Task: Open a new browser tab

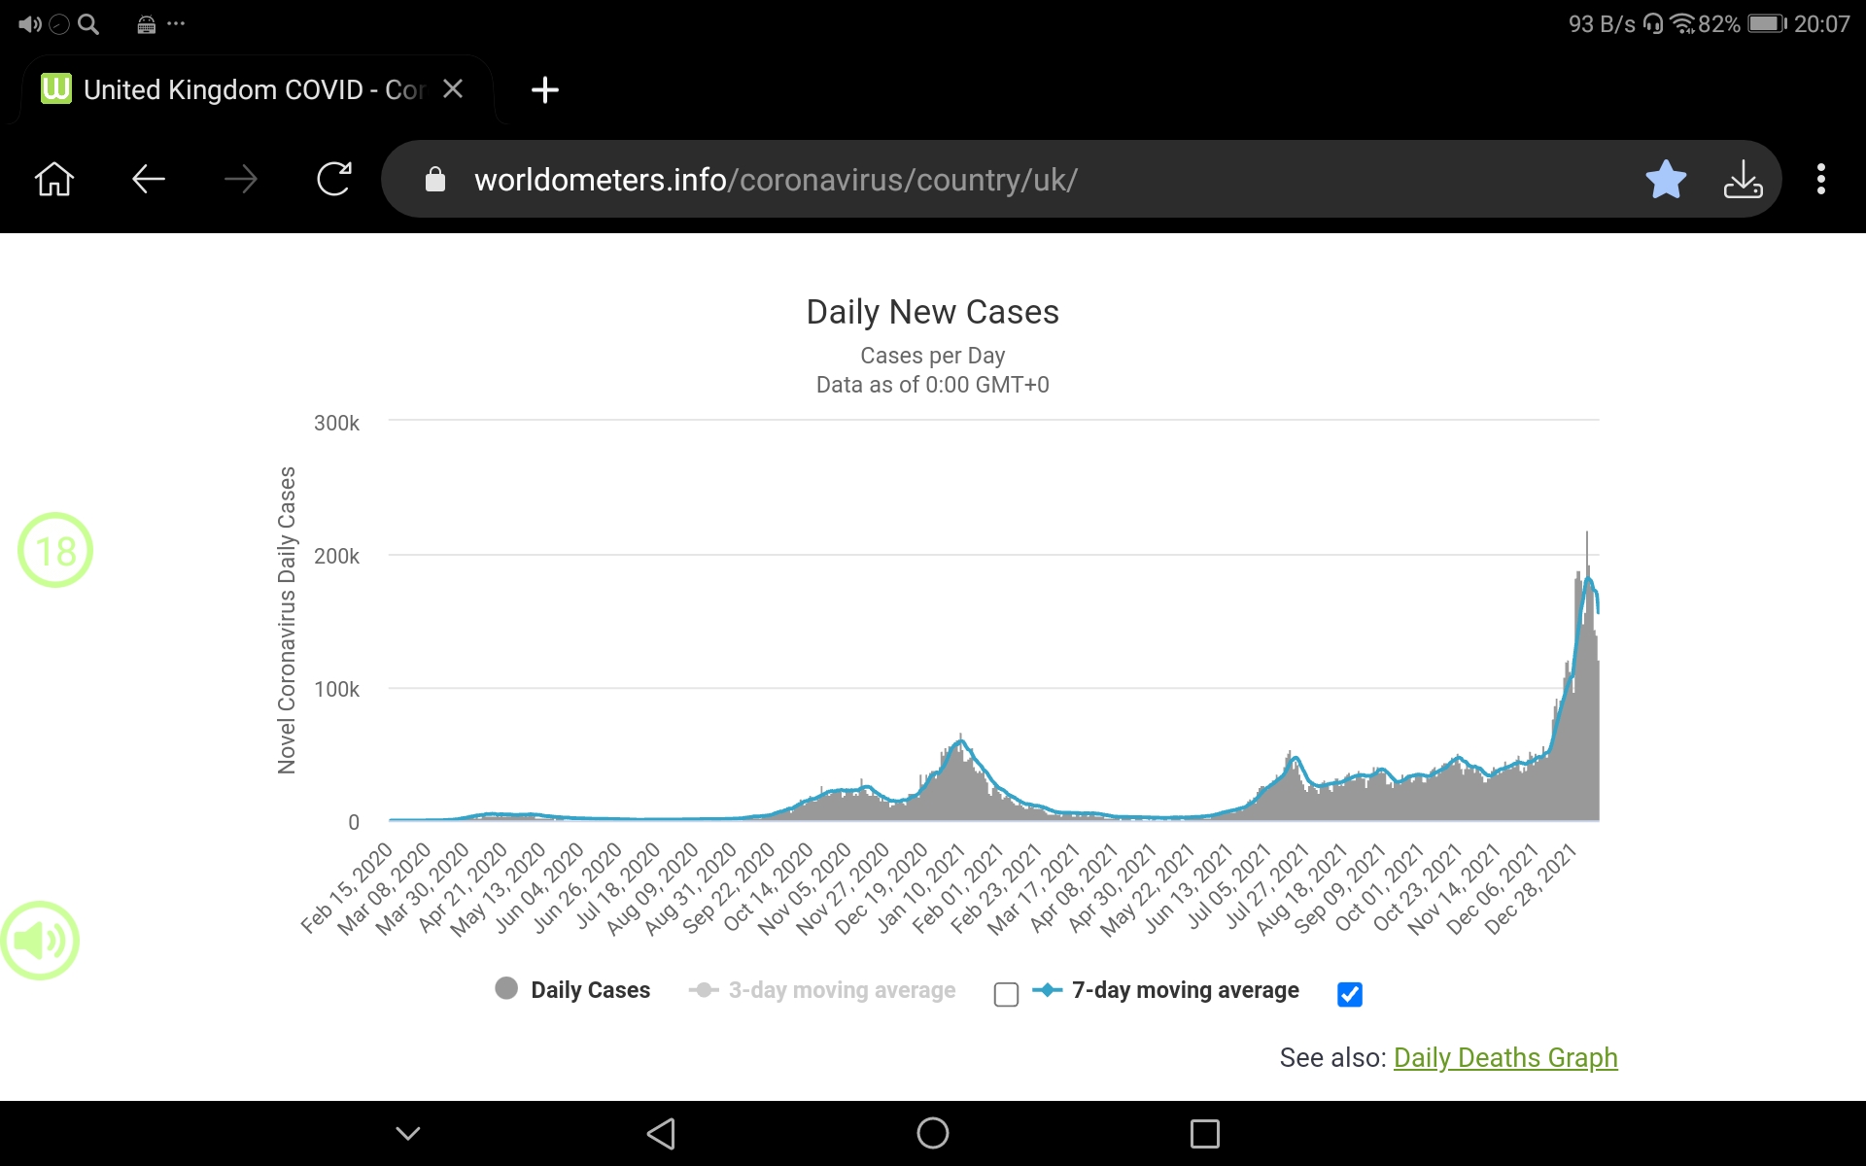Action: pyautogui.click(x=544, y=89)
